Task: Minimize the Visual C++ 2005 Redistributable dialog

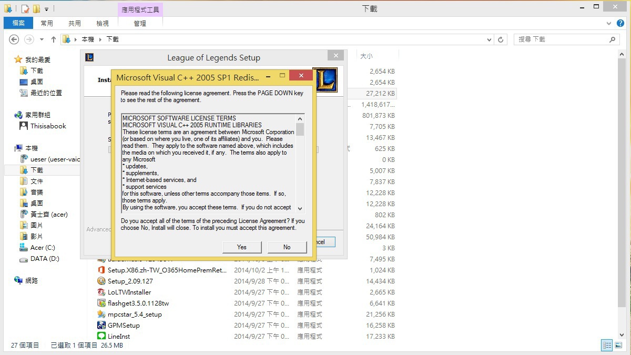Action: click(268, 76)
